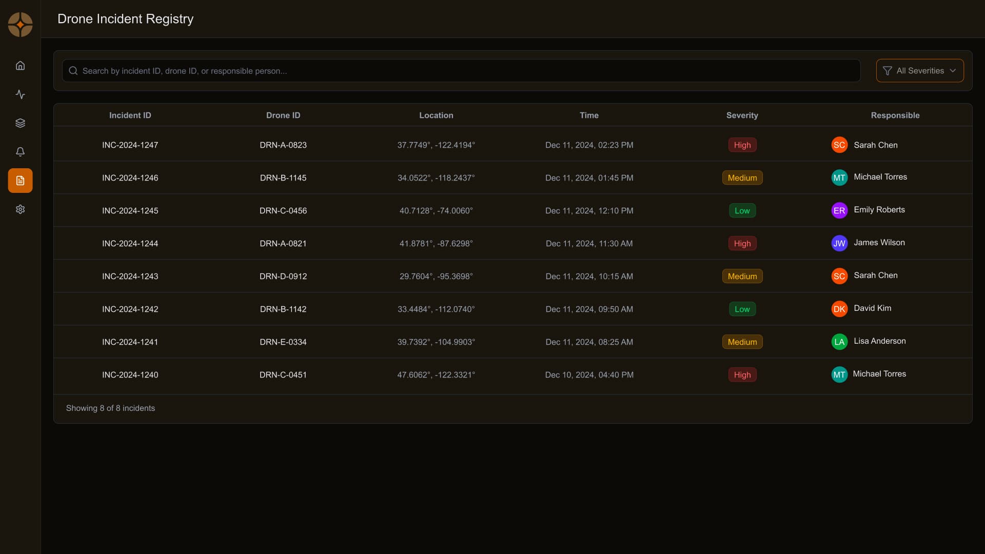
Task: Expand the All Severities dropdown
Action: click(x=919, y=71)
